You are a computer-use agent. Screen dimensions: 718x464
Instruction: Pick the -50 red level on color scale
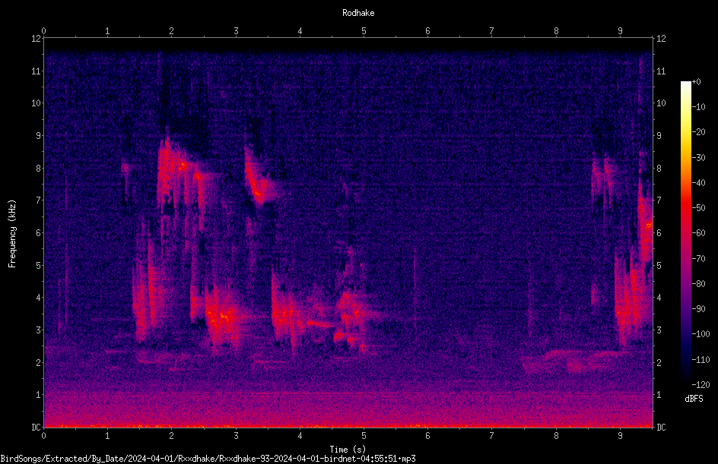(685, 208)
